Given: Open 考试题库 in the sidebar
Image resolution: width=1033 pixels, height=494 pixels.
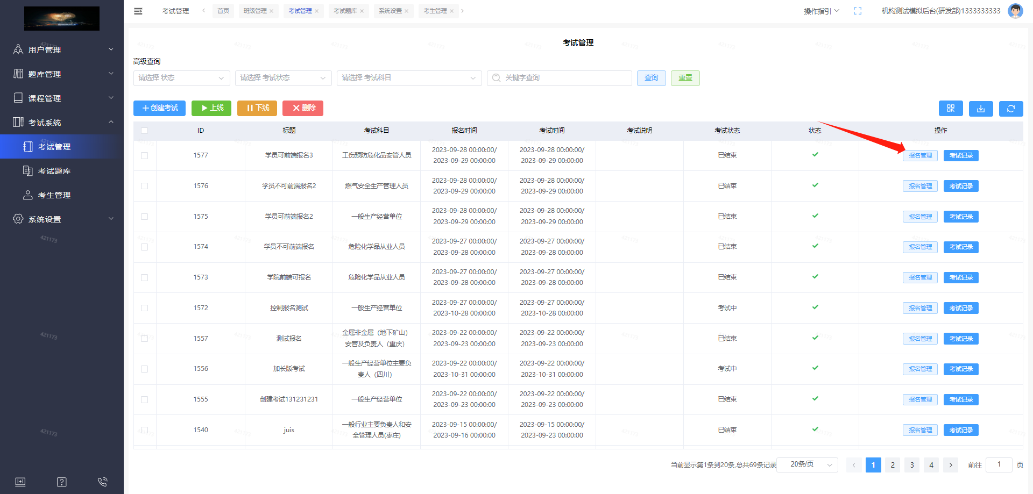Looking at the screenshot, I should [x=62, y=171].
